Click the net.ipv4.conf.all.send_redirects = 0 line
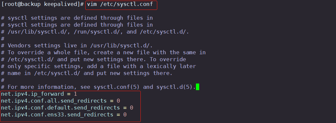Screen dimensions: 336x123 pos(60,101)
